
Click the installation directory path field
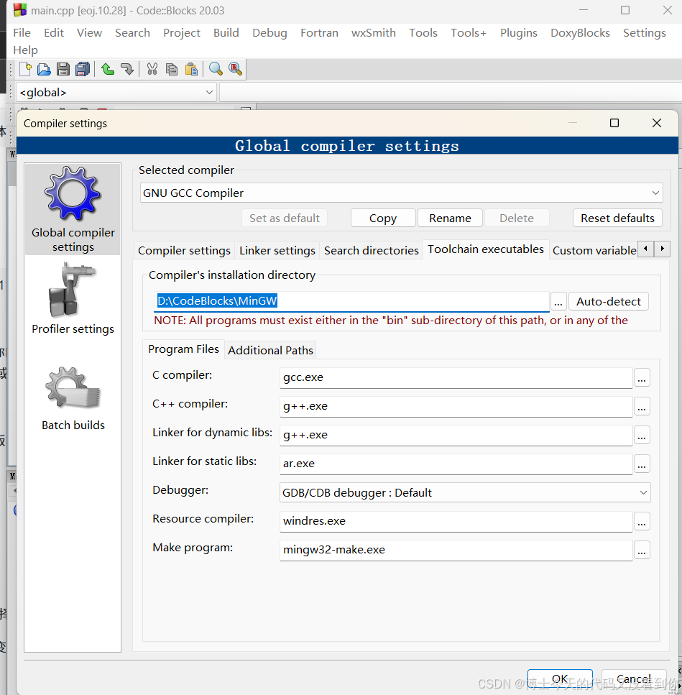(x=351, y=301)
